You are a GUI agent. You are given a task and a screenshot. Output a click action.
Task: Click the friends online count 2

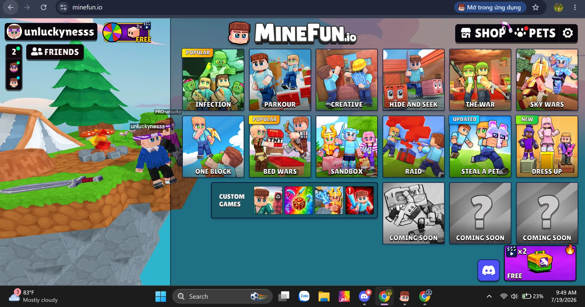[x=14, y=52]
